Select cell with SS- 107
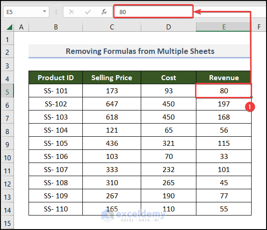The height and width of the screenshot is (230, 267). (x=56, y=169)
